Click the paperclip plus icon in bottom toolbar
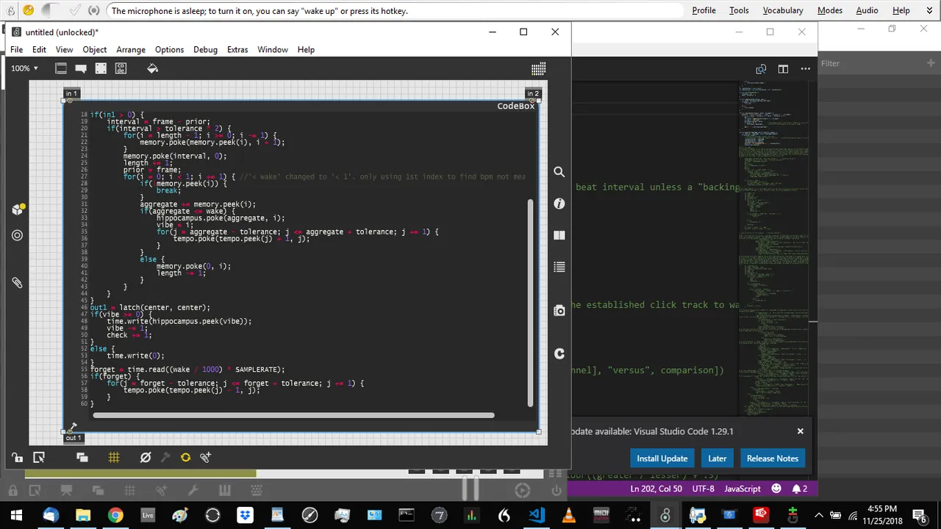941x529 pixels. (x=206, y=457)
